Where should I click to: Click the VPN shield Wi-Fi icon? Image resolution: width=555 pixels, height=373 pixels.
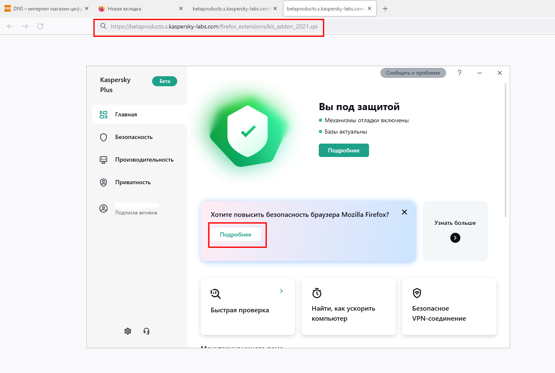(417, 293)
